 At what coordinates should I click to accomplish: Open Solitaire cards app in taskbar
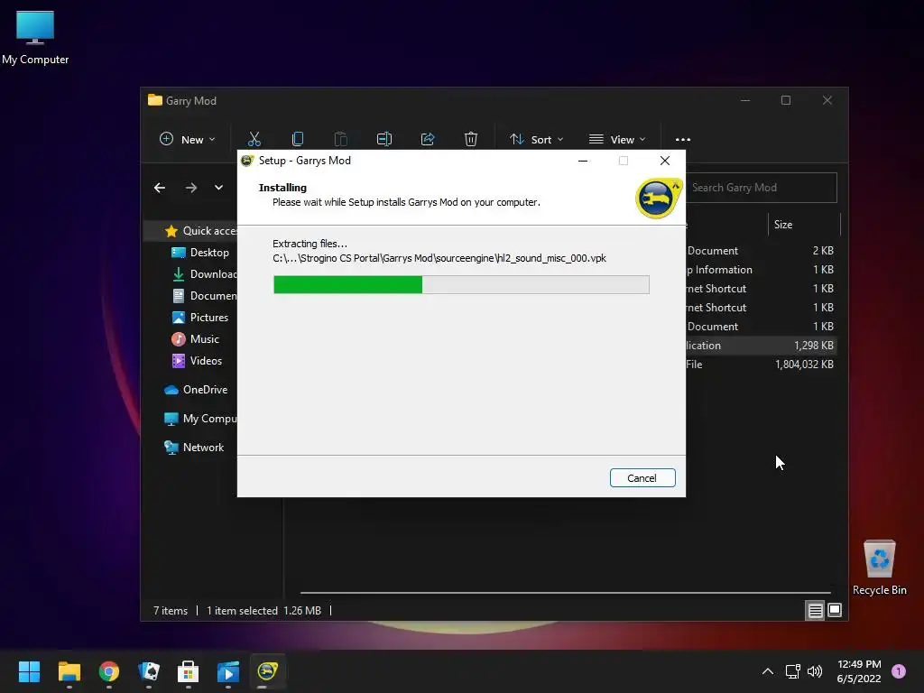click(x=149, y=671)
